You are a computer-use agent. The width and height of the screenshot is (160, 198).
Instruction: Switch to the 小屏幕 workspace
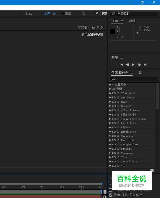[67, 14]
